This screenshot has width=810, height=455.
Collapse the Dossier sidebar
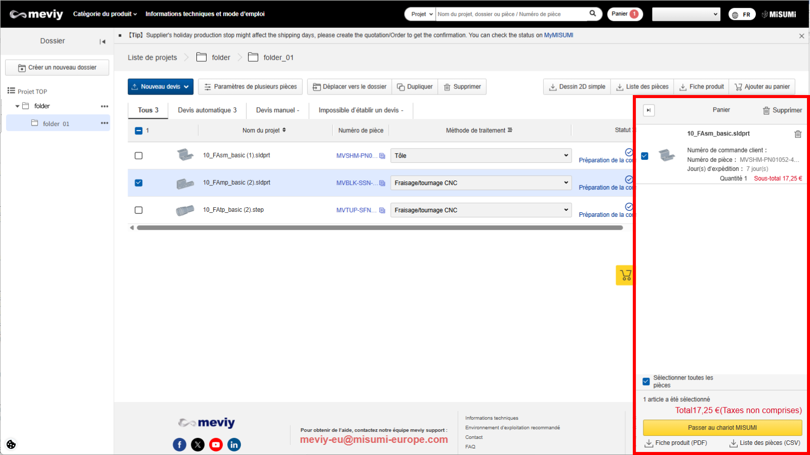click(102, 41)
